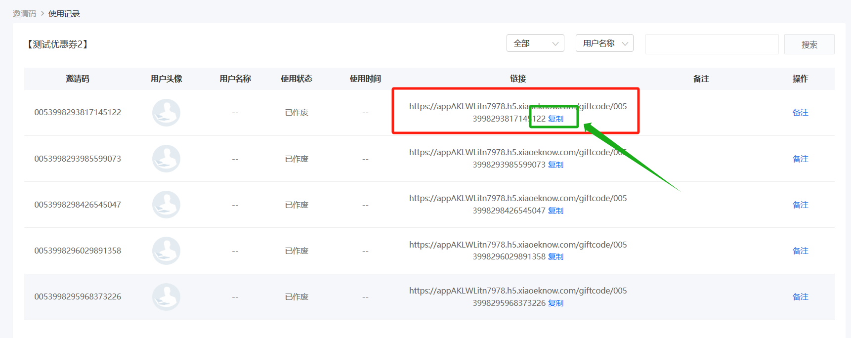Click the 邀请码 column header
The height and width of the screenshot is (338, 851).
click(78, 79)
